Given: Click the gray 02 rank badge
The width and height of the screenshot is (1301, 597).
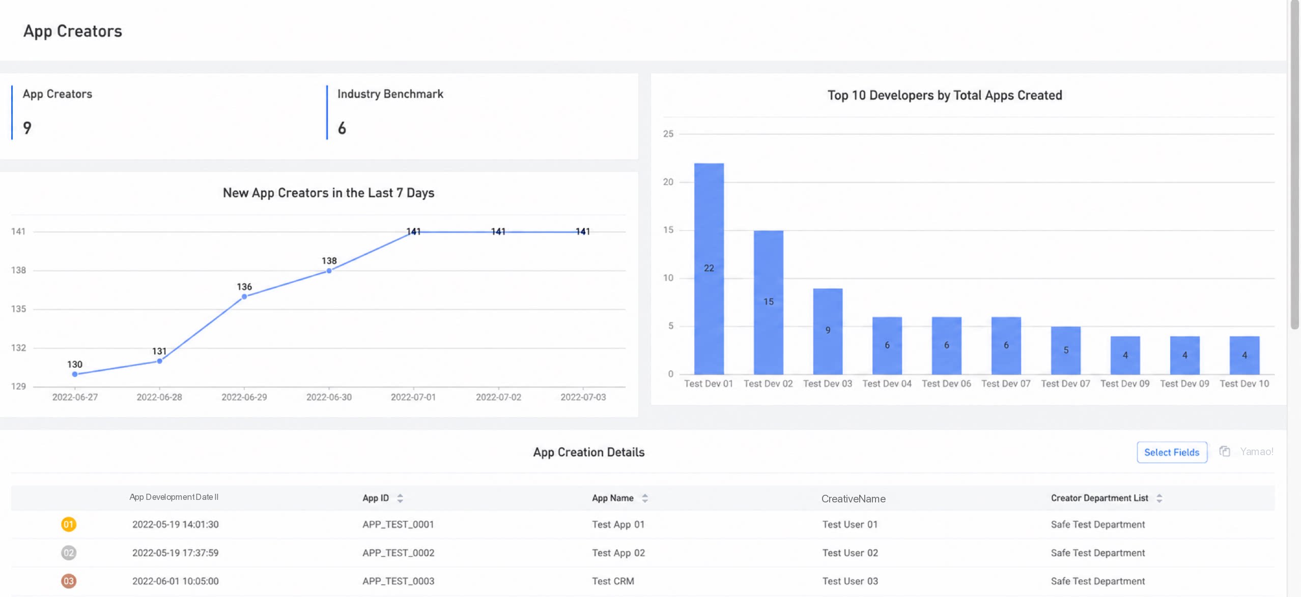Looking at the screenshot, I should click(69, 553).
